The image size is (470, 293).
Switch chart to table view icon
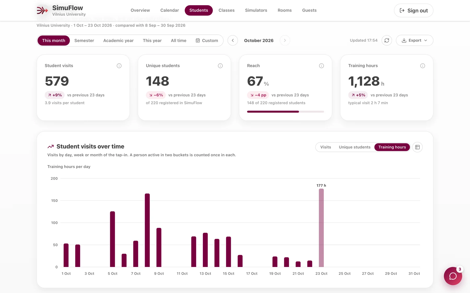click(x=417, y=147)
